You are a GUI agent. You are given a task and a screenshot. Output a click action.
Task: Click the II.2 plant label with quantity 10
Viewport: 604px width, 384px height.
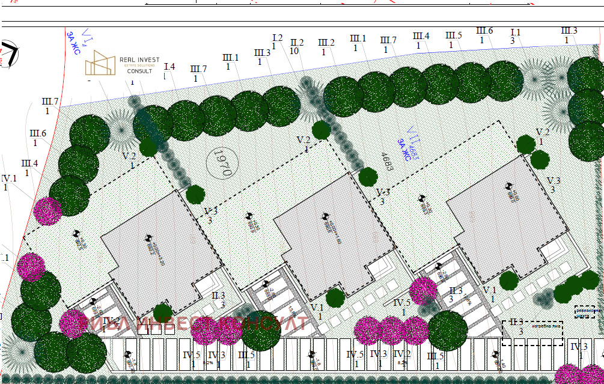[x=297, y=47]
